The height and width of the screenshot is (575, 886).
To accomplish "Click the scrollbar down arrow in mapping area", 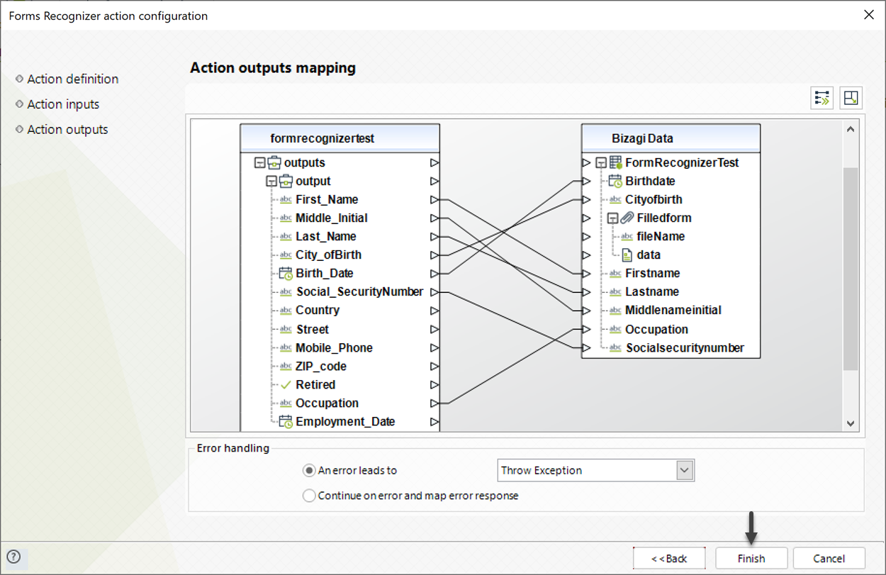I will pyautogui.click(x=851, y=423).
